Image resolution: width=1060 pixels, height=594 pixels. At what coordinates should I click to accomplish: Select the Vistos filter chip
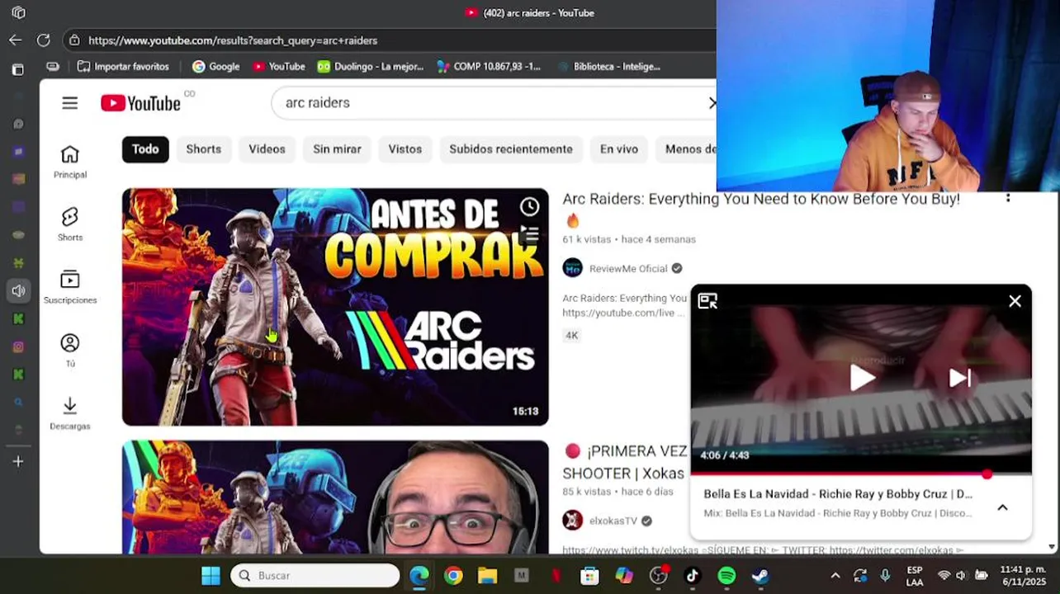click(x=405, y=148)
